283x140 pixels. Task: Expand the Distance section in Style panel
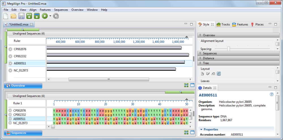pos(200,58)
